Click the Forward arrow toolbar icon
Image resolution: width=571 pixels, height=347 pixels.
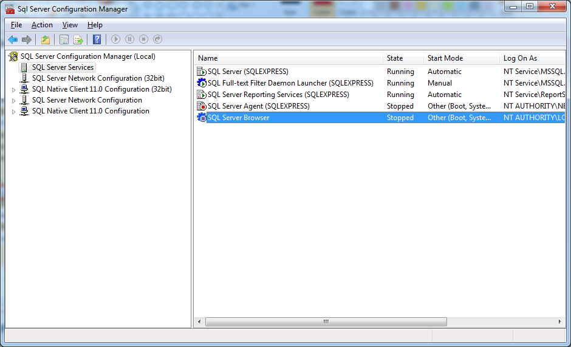pos(27,39)
